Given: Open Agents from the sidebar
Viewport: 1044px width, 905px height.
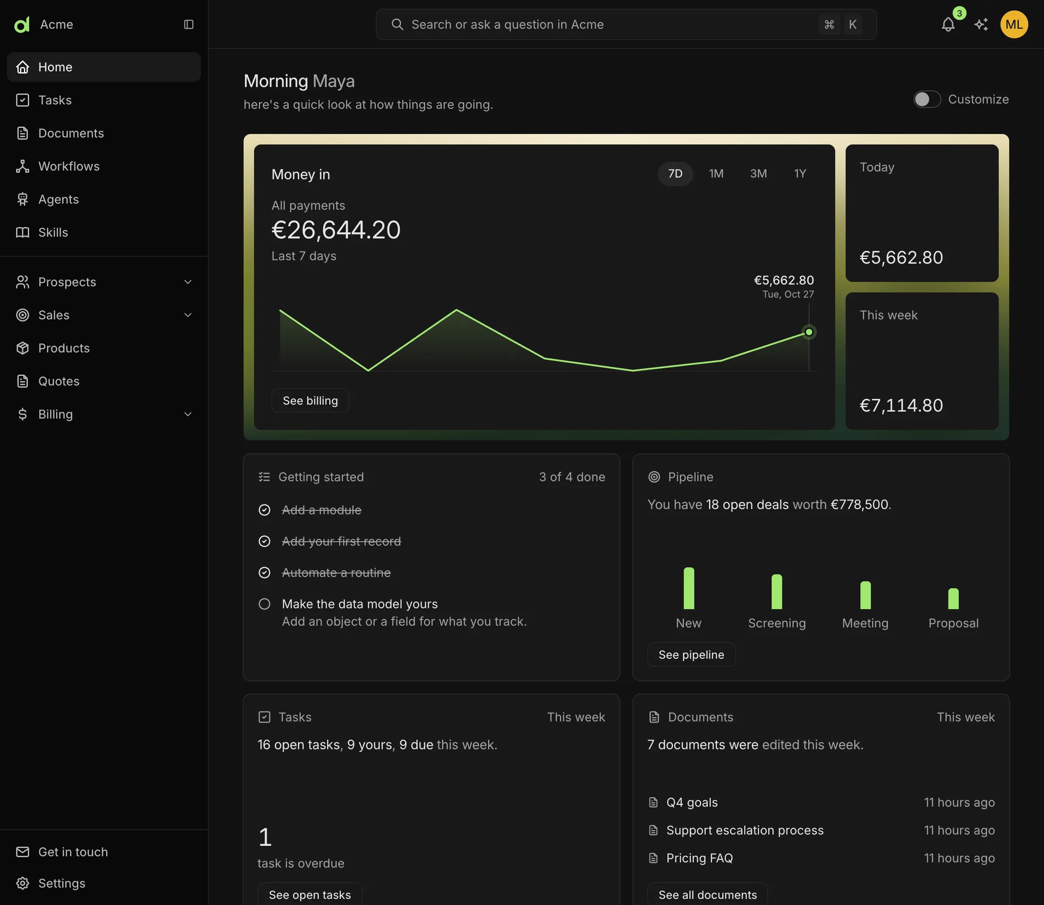Looking at the screenshot, I should 104,199.
